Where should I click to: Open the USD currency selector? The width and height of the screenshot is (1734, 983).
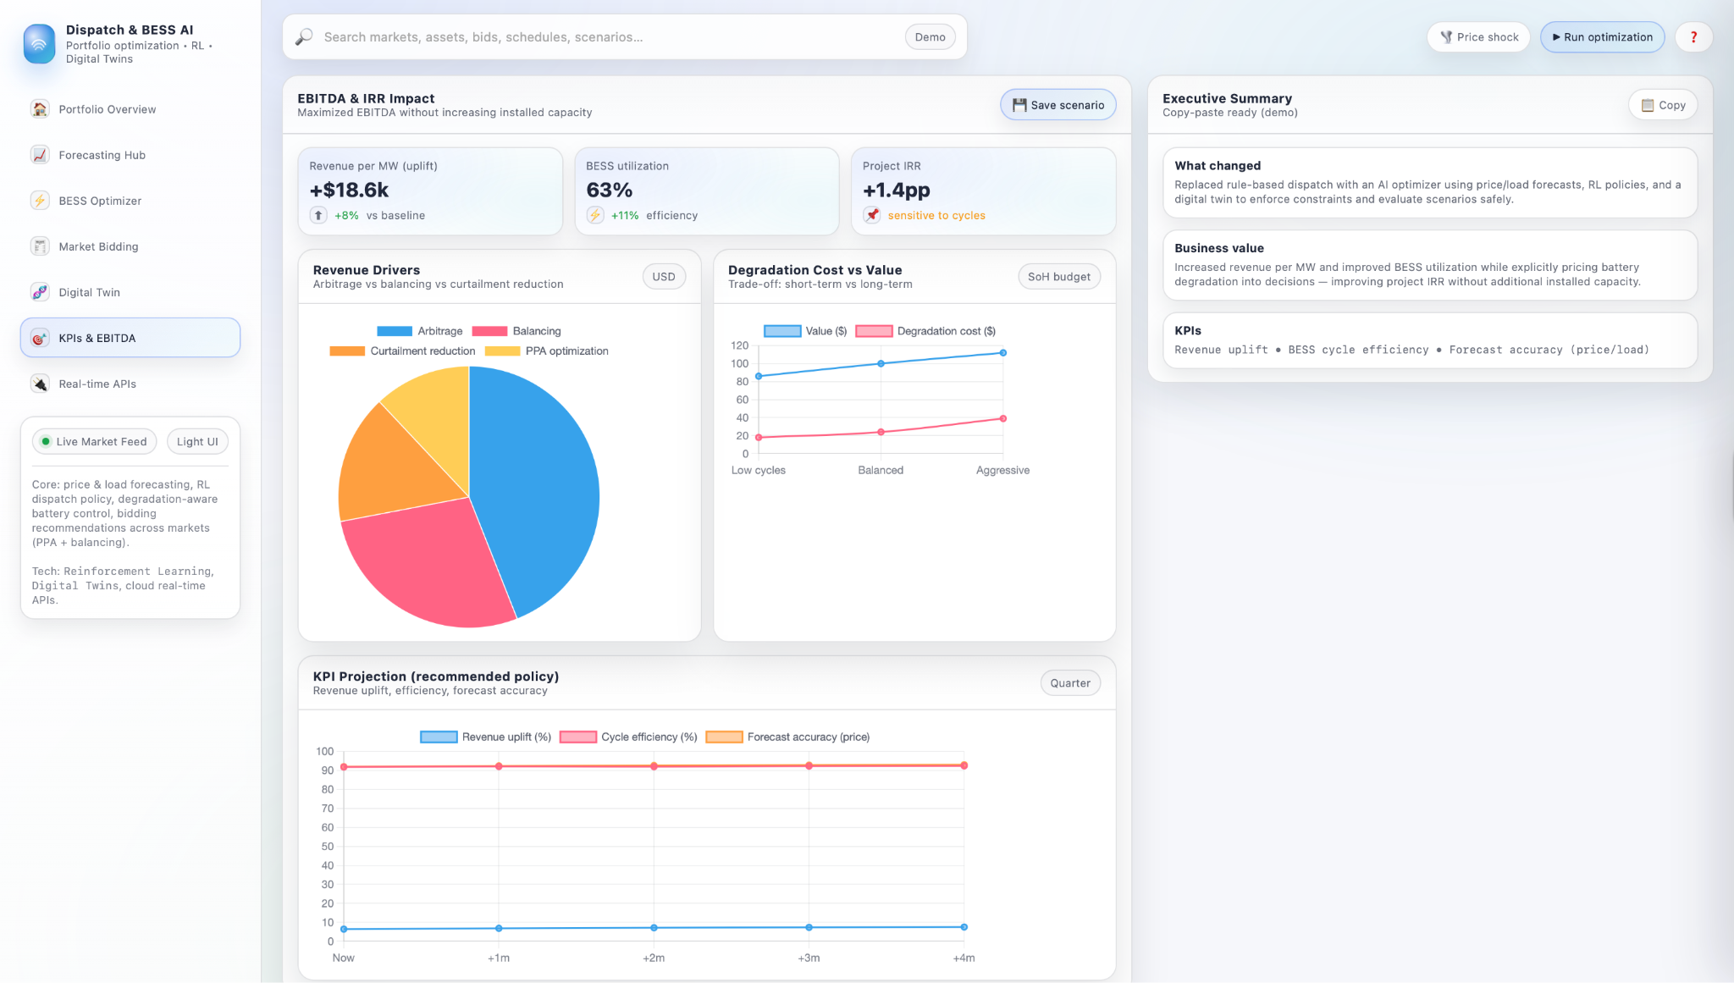664,277
